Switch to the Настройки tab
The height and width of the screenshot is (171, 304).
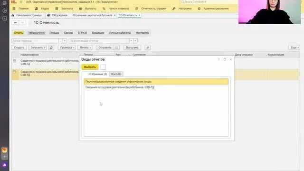(x=142, y=33)
